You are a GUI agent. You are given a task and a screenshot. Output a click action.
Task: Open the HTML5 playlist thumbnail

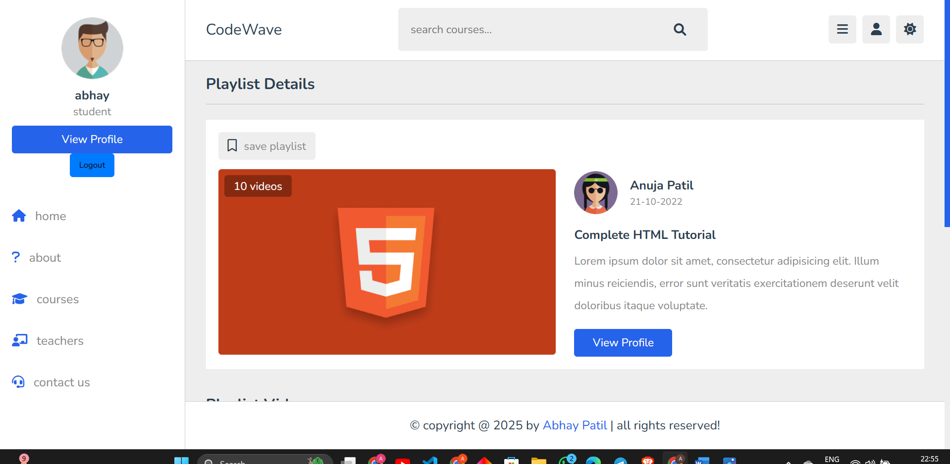(x=387, y=262)
